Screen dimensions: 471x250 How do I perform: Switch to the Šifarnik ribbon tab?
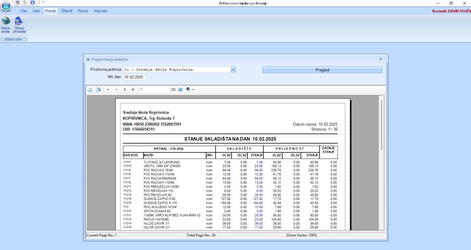pos(67,11)
